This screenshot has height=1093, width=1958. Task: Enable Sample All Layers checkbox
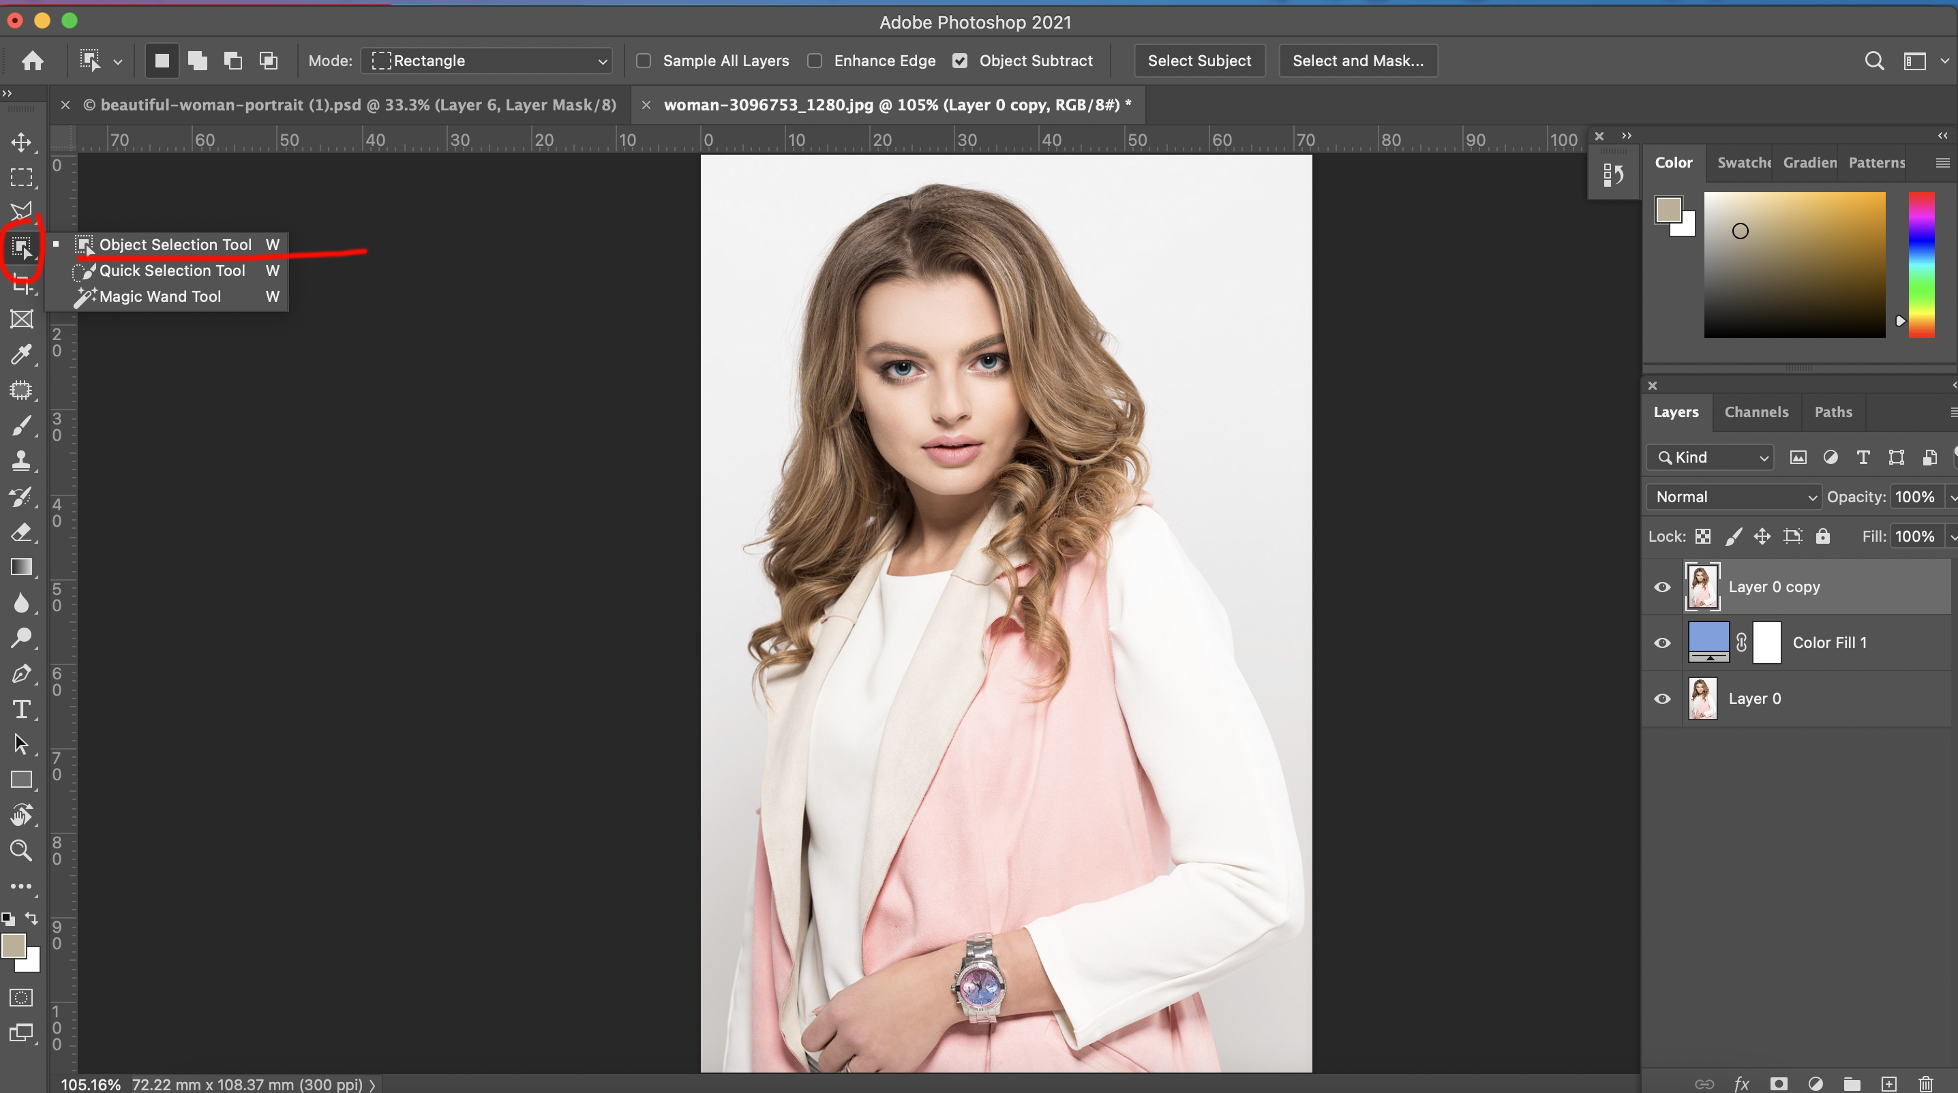[x=644, y=61]
